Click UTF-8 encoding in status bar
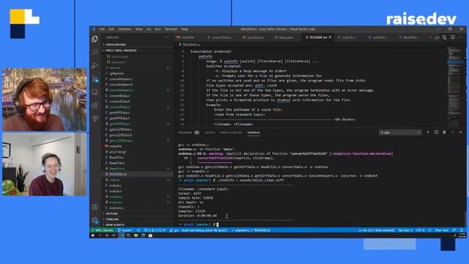Screen dimensions: 469x264 click(420, 230)
